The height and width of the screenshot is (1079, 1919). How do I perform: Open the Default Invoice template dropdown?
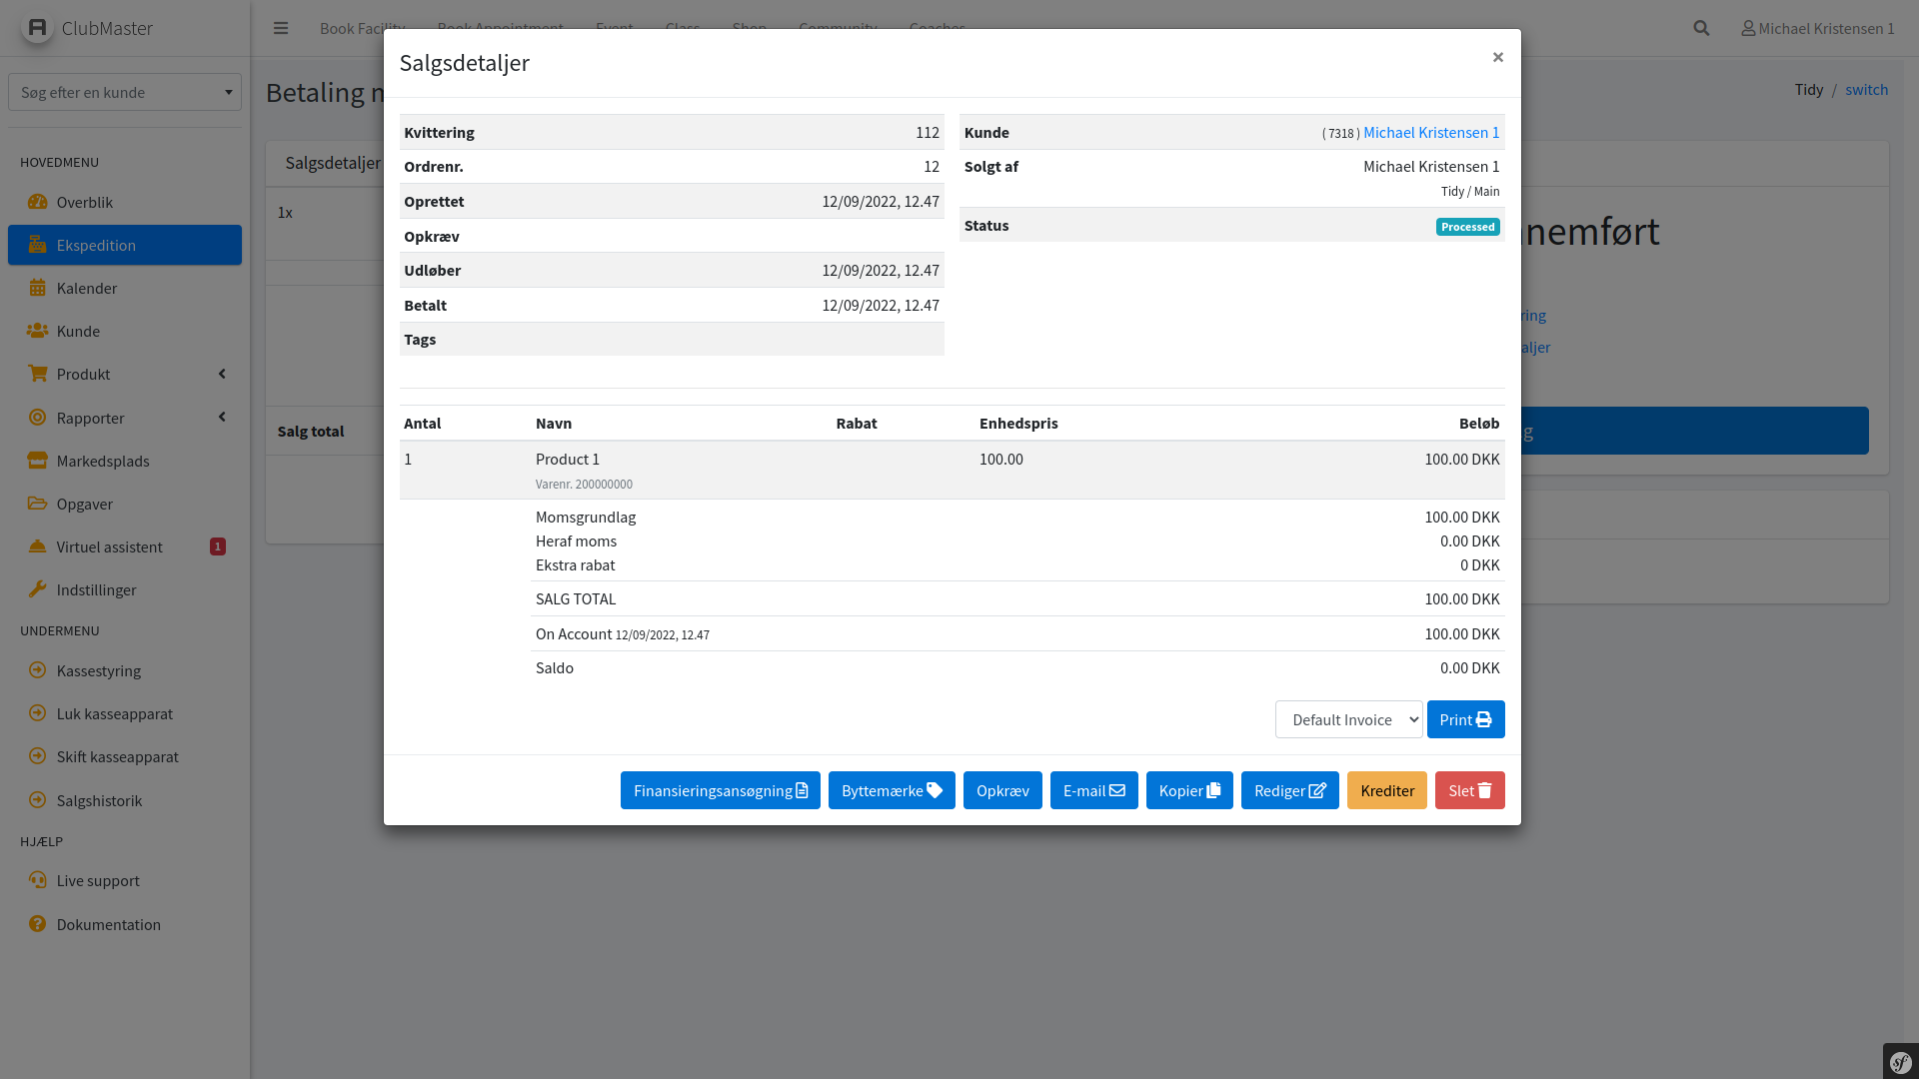tap(1348, 719)
